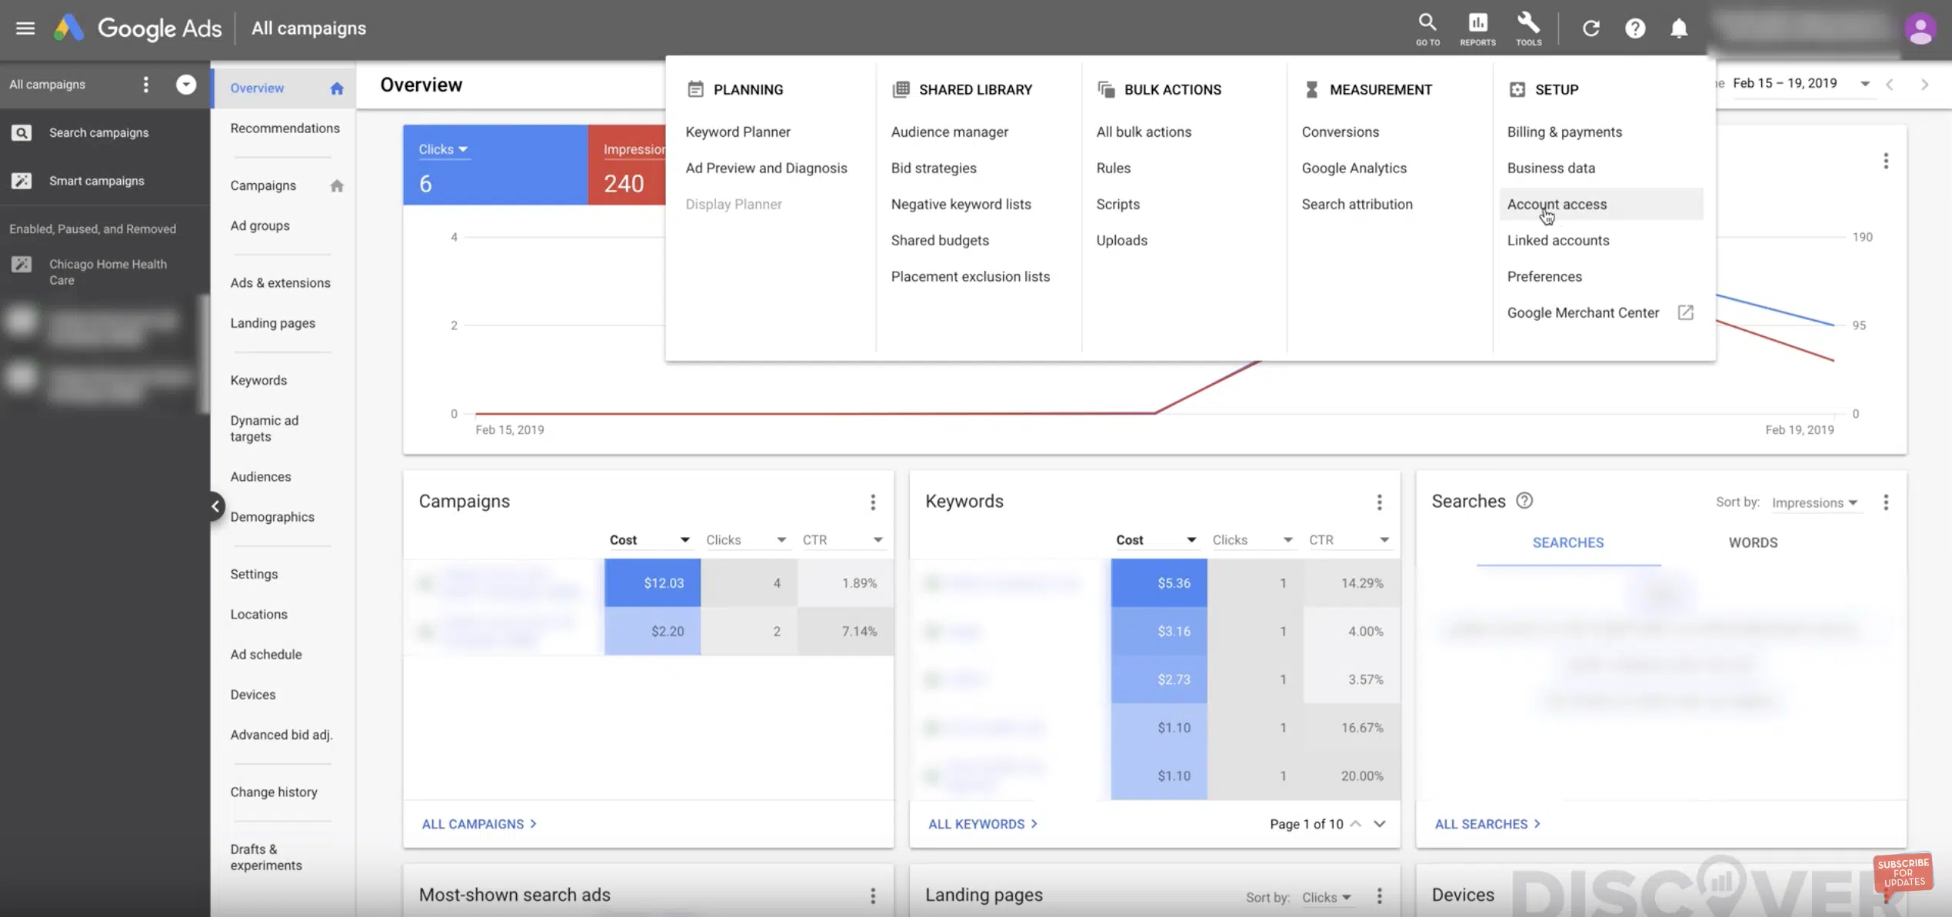The image size is (1952, 917).
Task: Click the refresh icon
Action: [x=1591, y=28]
